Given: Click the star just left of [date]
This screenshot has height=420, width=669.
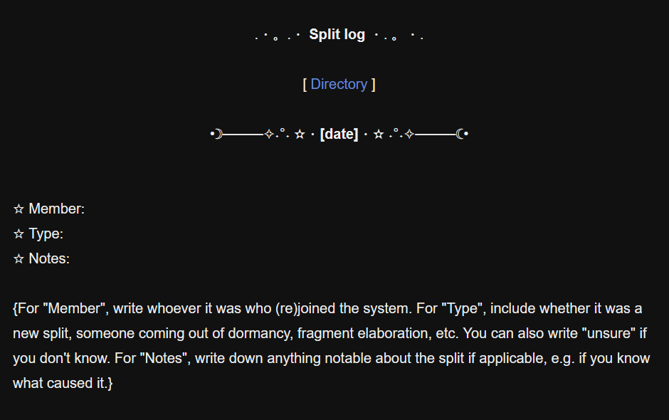Looking at the screenshot, I should [300, 134].
